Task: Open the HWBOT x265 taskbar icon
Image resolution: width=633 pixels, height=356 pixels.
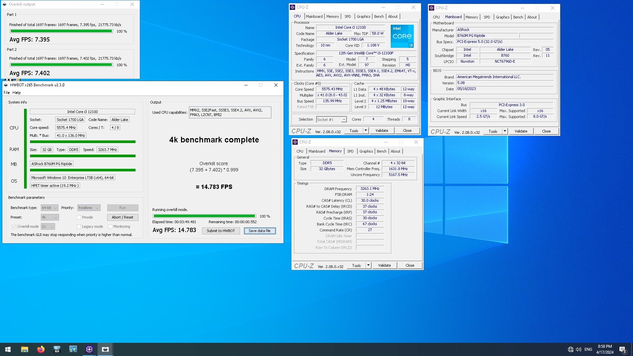Action: (105, 349)
